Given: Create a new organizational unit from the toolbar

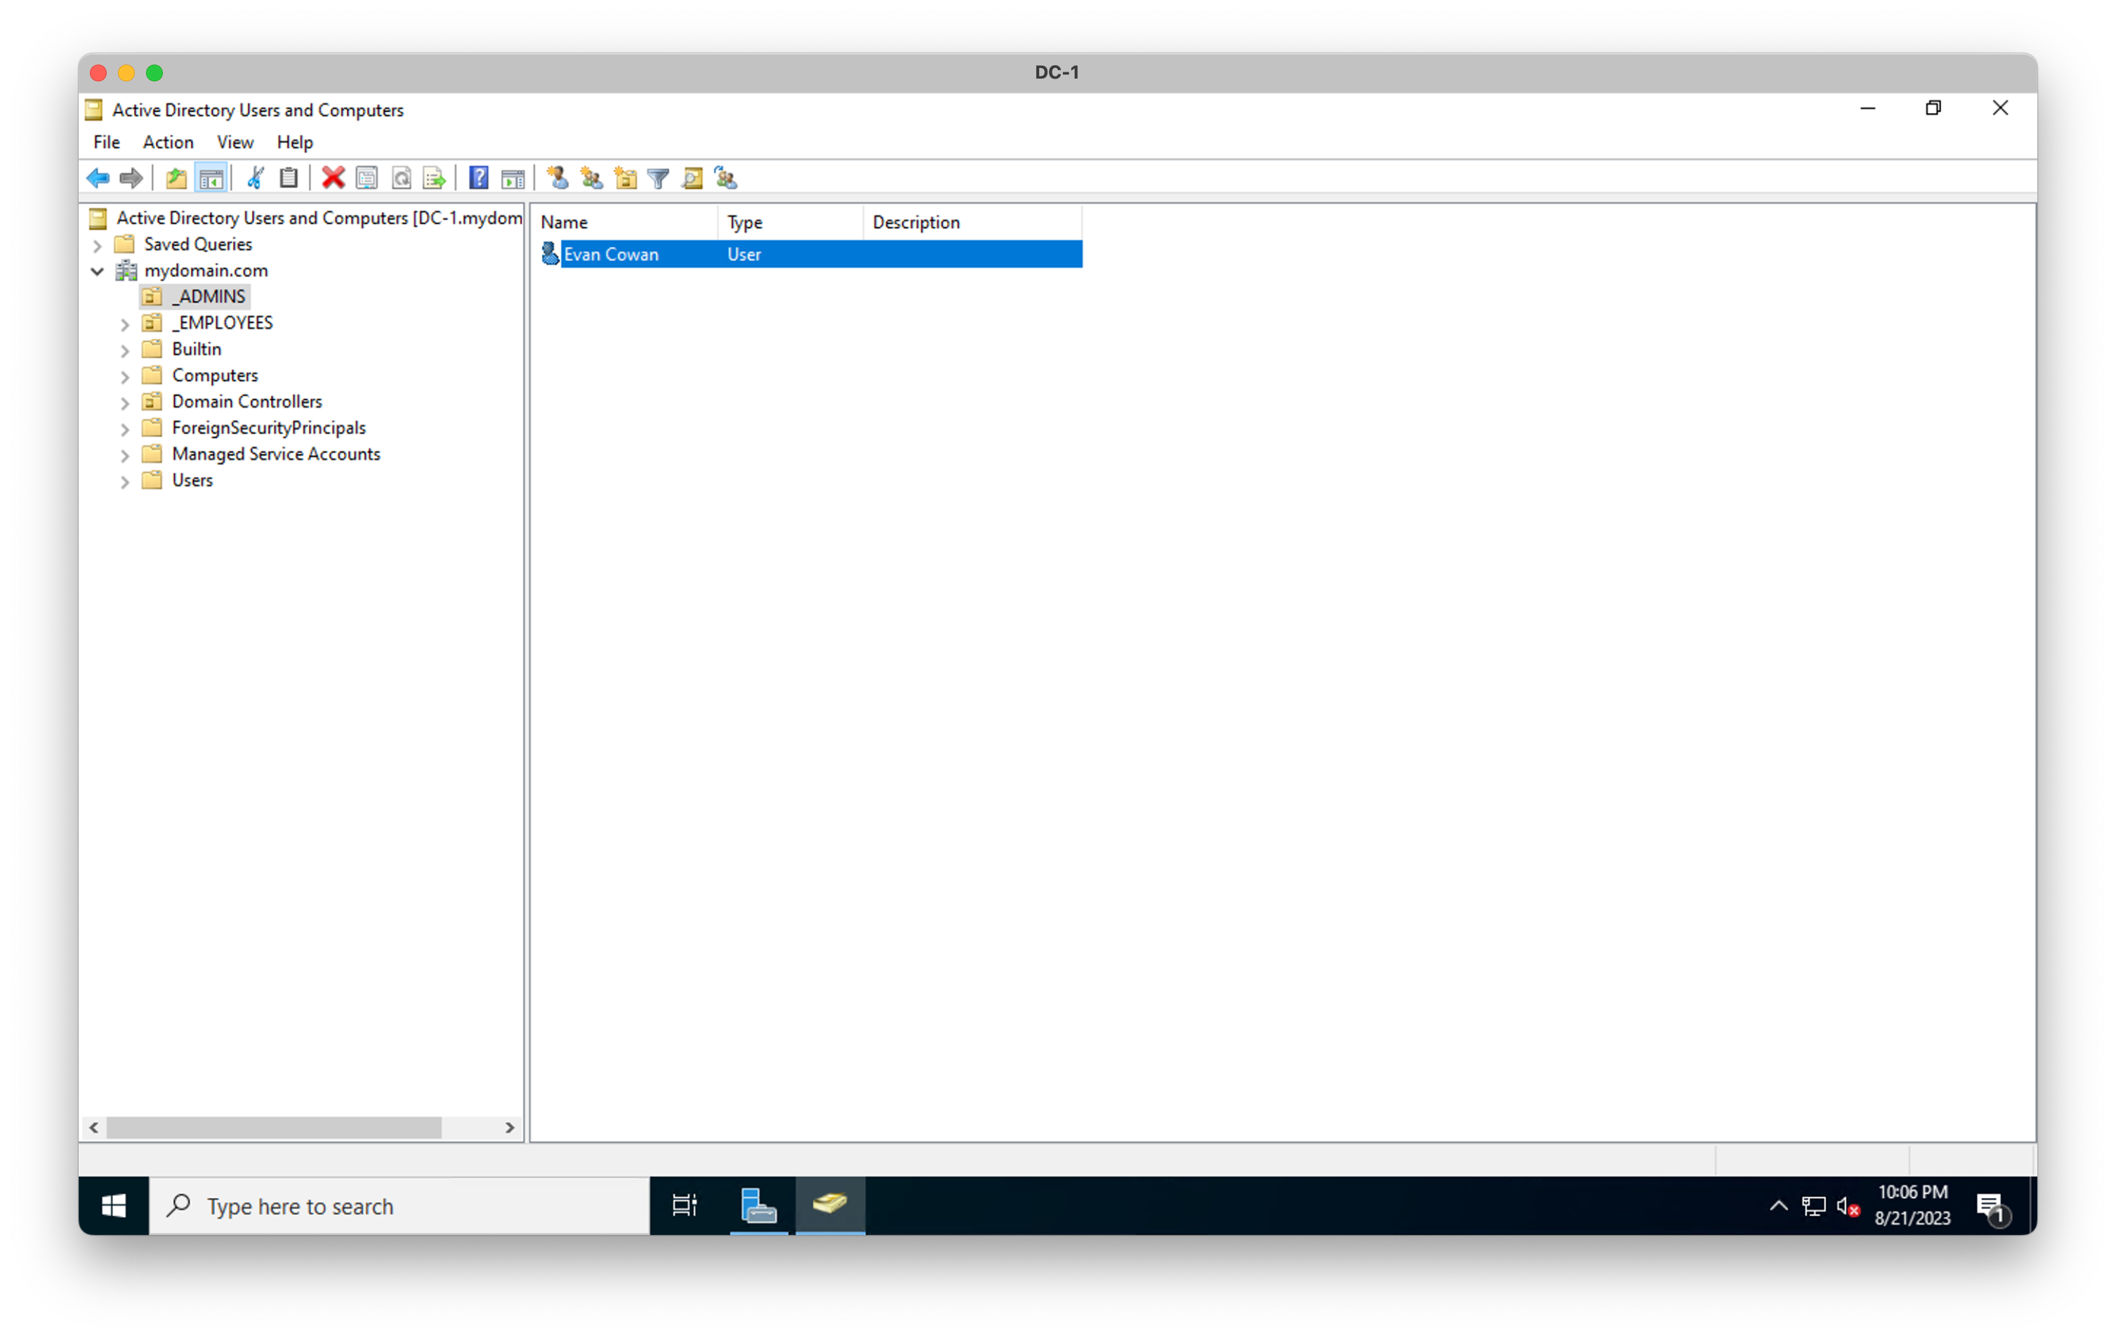Looking at the screenshot, I should click(626, 178).
